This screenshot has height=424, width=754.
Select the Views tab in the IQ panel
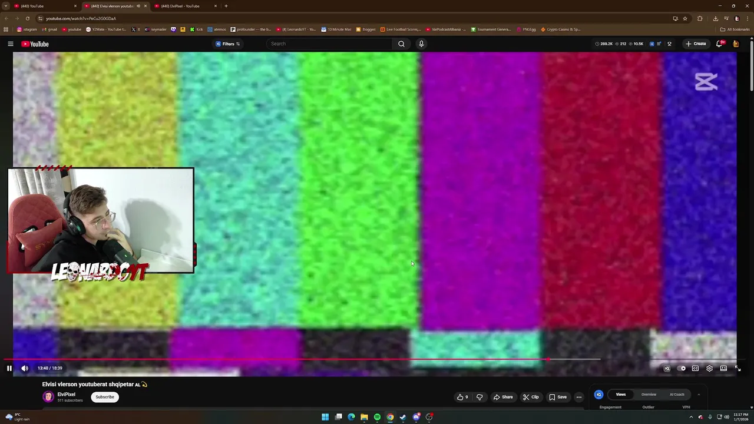[x=621, y=395]
